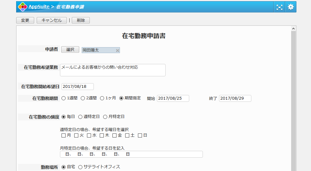
Task: Tick the 日 weekday checkbox
Action: [x=140, y=136]
